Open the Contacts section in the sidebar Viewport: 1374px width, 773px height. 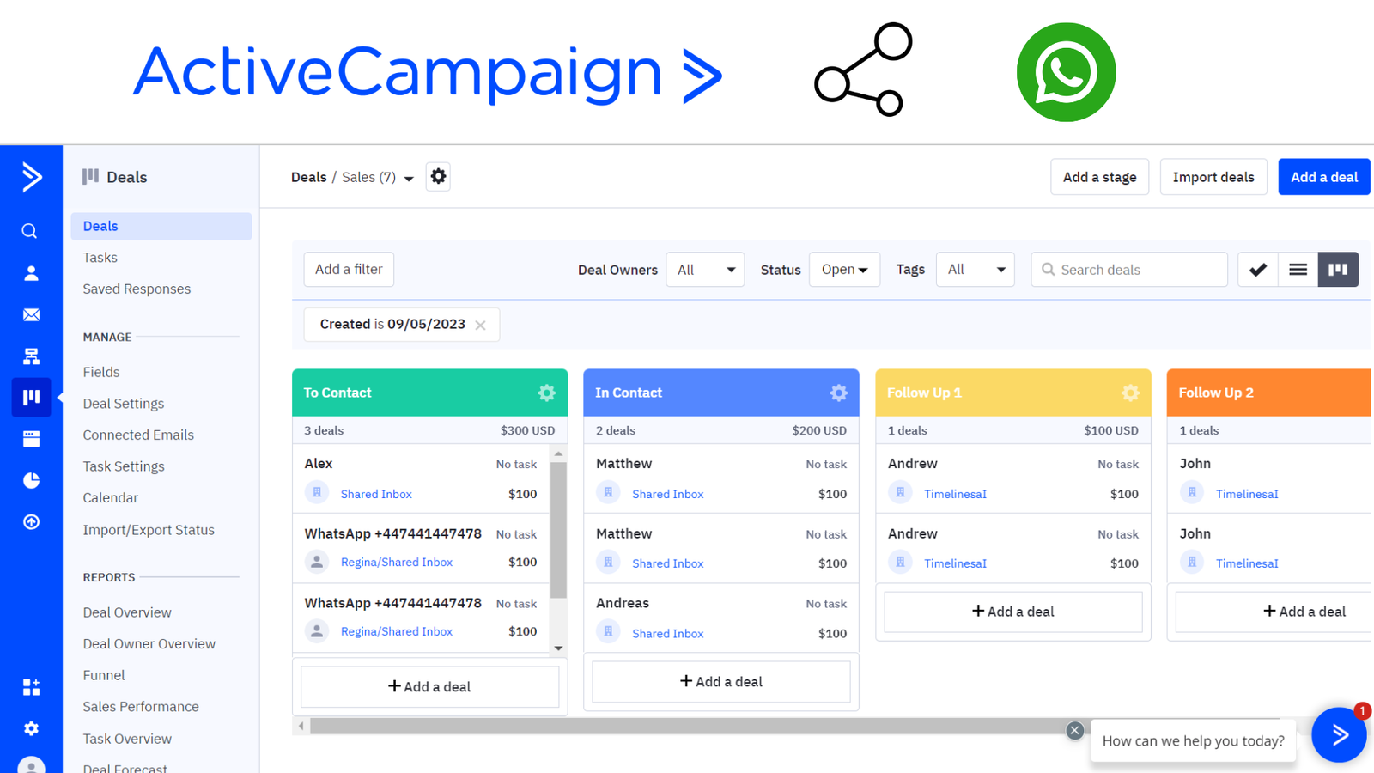(x=30, y=272)
